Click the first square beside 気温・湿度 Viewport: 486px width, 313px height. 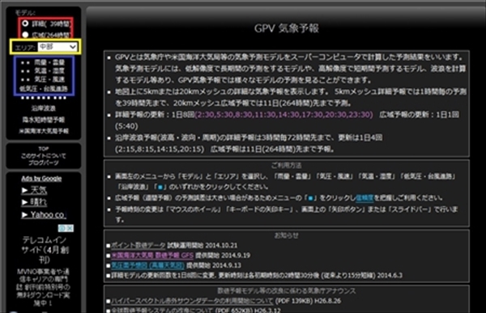tap(23, 71)
